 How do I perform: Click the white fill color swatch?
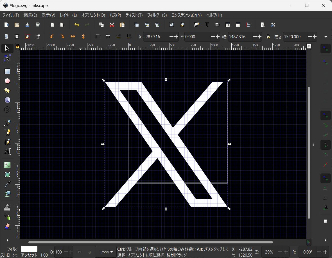click(x=29, y=249)
